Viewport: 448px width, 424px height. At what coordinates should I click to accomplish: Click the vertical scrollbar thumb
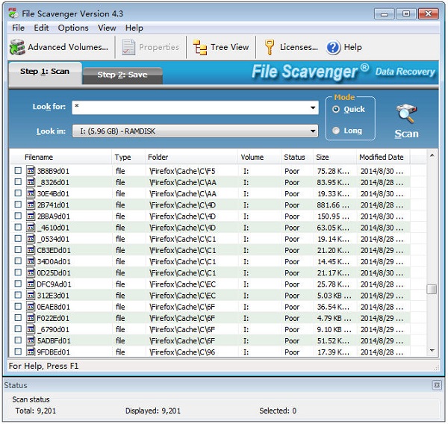point(432,289)
